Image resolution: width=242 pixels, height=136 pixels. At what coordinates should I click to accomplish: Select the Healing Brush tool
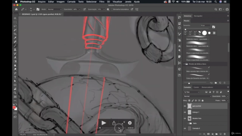tap(15, 42)
